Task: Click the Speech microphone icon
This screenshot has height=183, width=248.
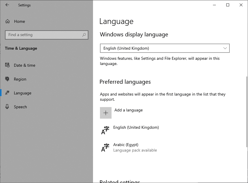Action: click(x=8, y=107)
